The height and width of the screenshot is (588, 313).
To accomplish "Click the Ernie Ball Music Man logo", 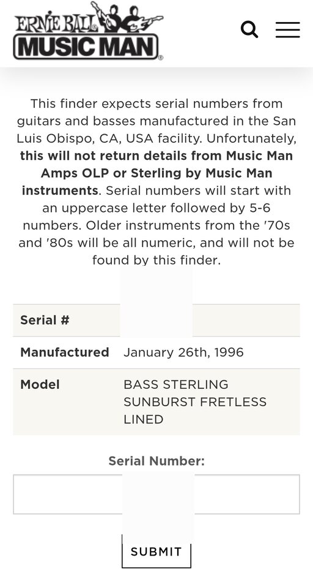I will pos(89,31).
